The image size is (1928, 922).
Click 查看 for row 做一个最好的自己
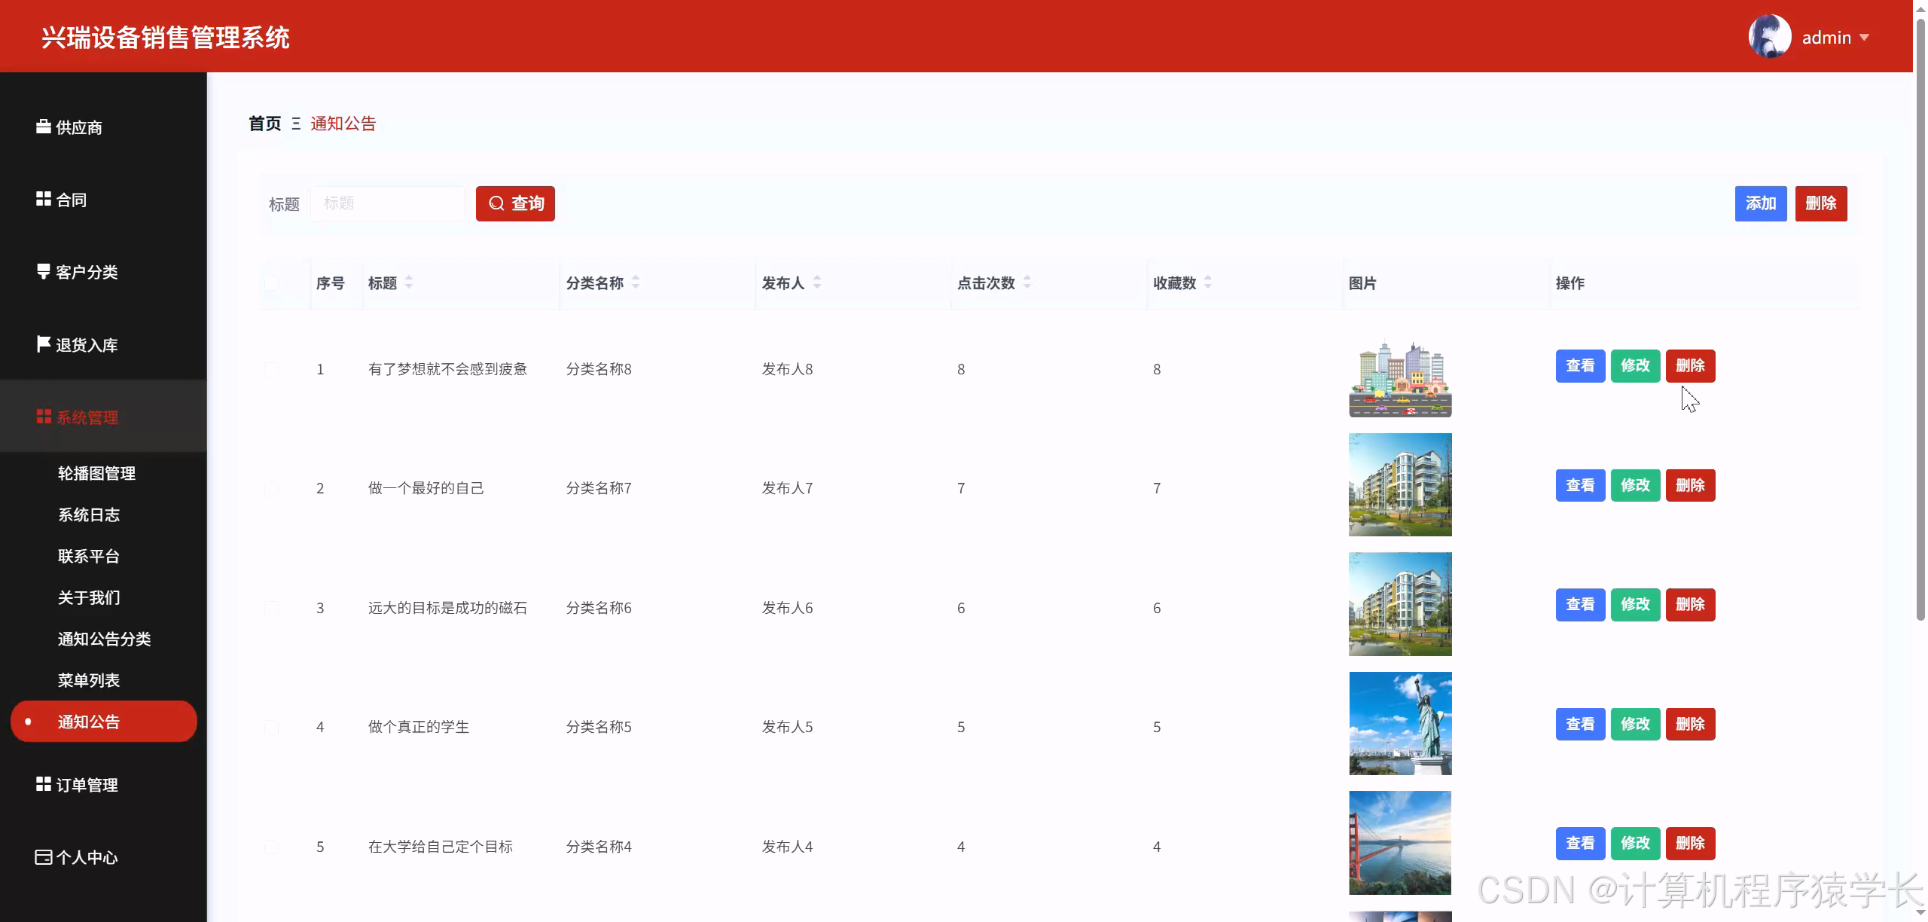pyautogui.click(x=1580, y=485)
